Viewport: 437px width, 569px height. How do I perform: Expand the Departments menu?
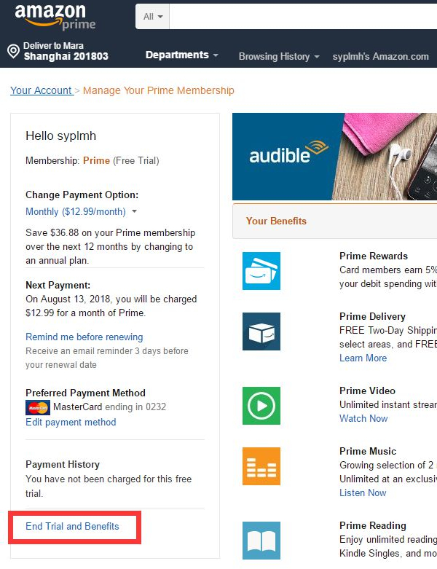181,55
